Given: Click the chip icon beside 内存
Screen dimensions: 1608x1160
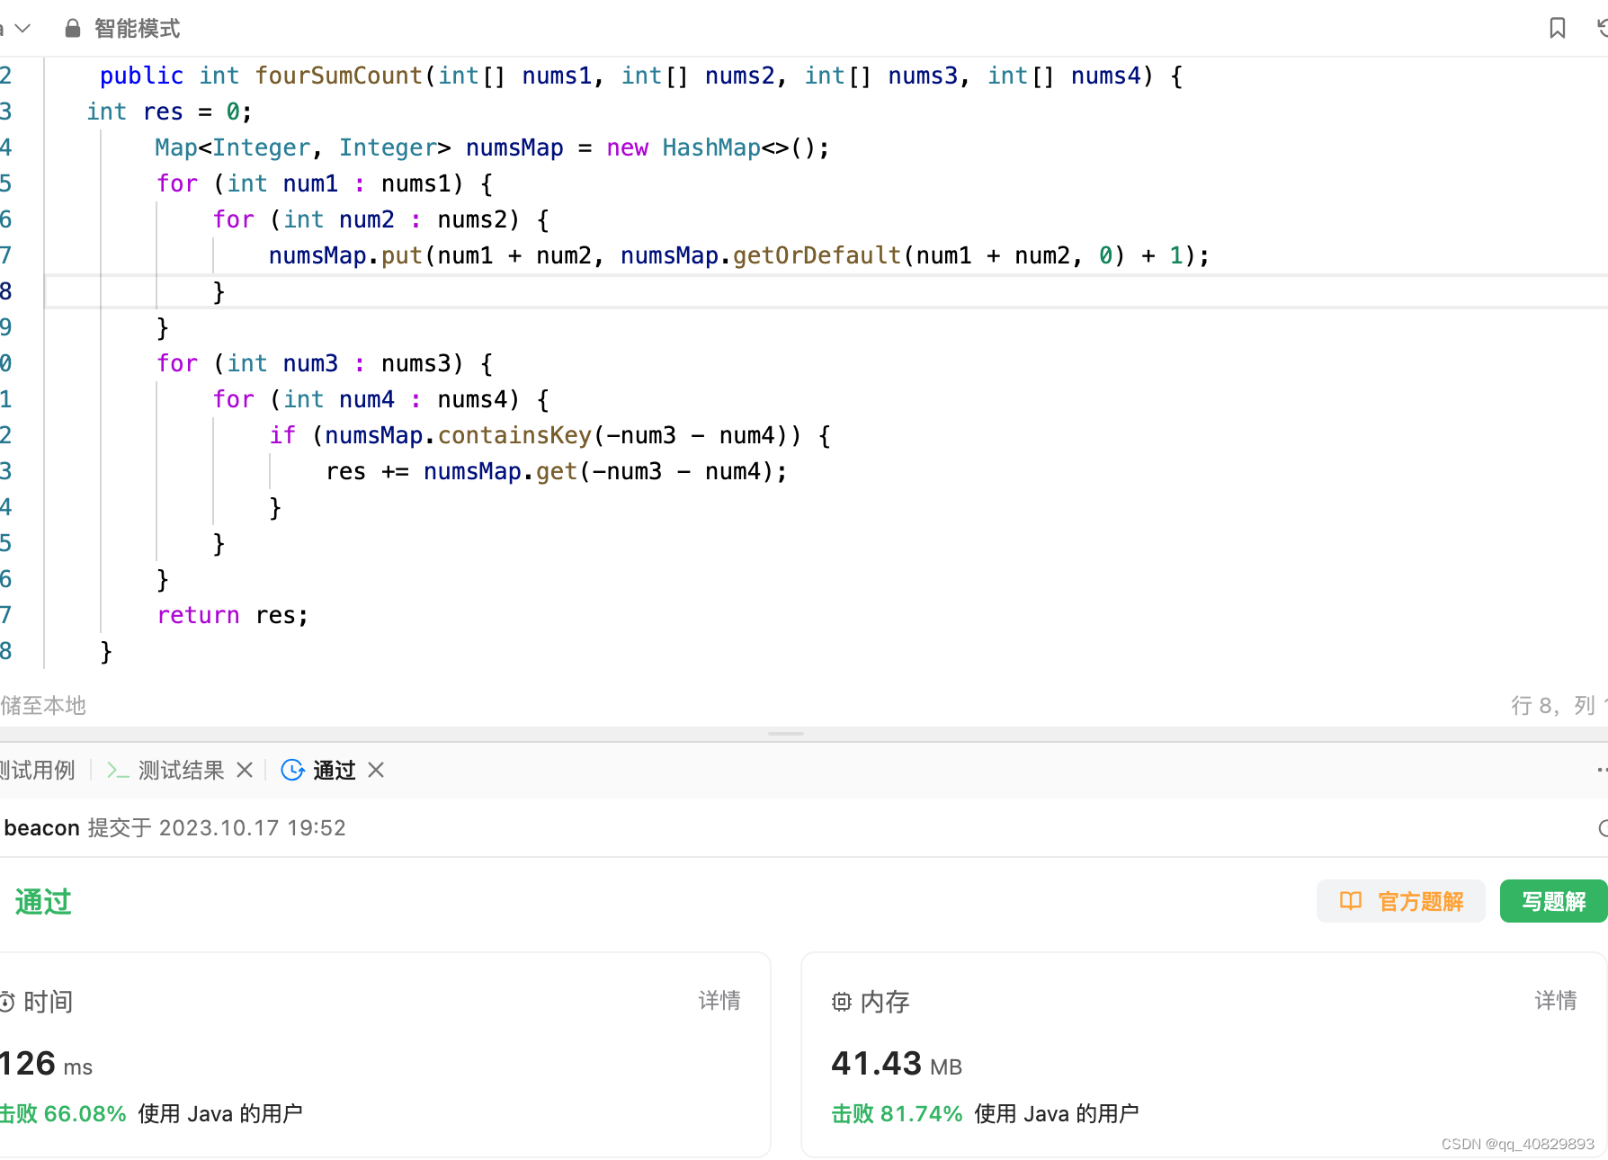Looking at the screenshot, I should pos(841,1002).
